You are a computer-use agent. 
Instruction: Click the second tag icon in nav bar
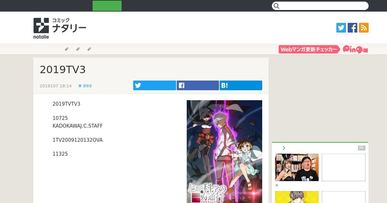point(78,49)
